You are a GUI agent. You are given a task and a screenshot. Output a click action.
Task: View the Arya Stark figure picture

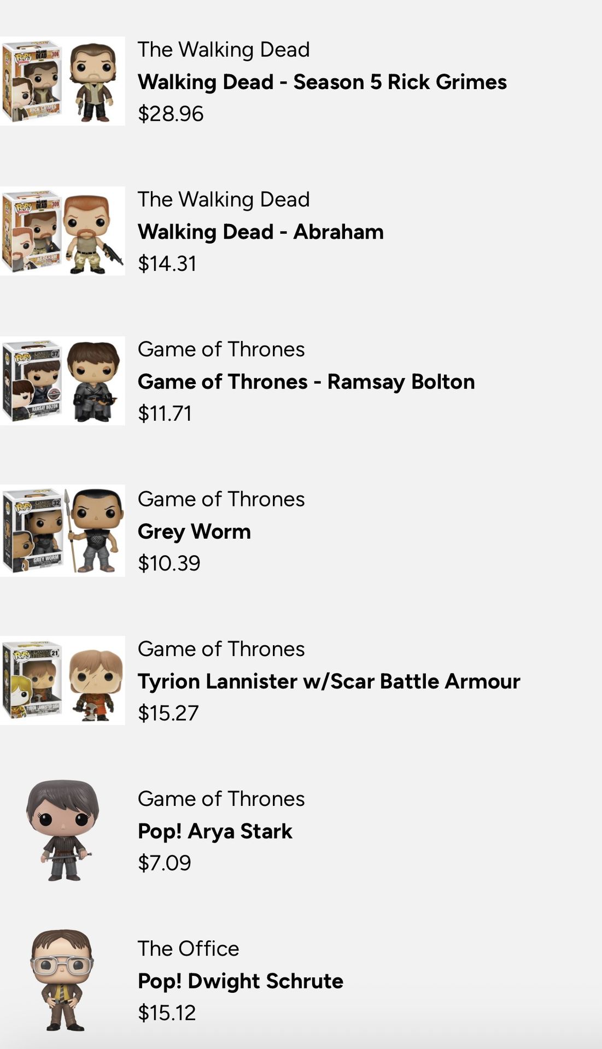62,830
